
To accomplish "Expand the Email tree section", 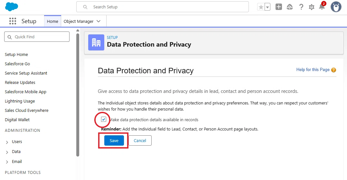I will (7, 162).
